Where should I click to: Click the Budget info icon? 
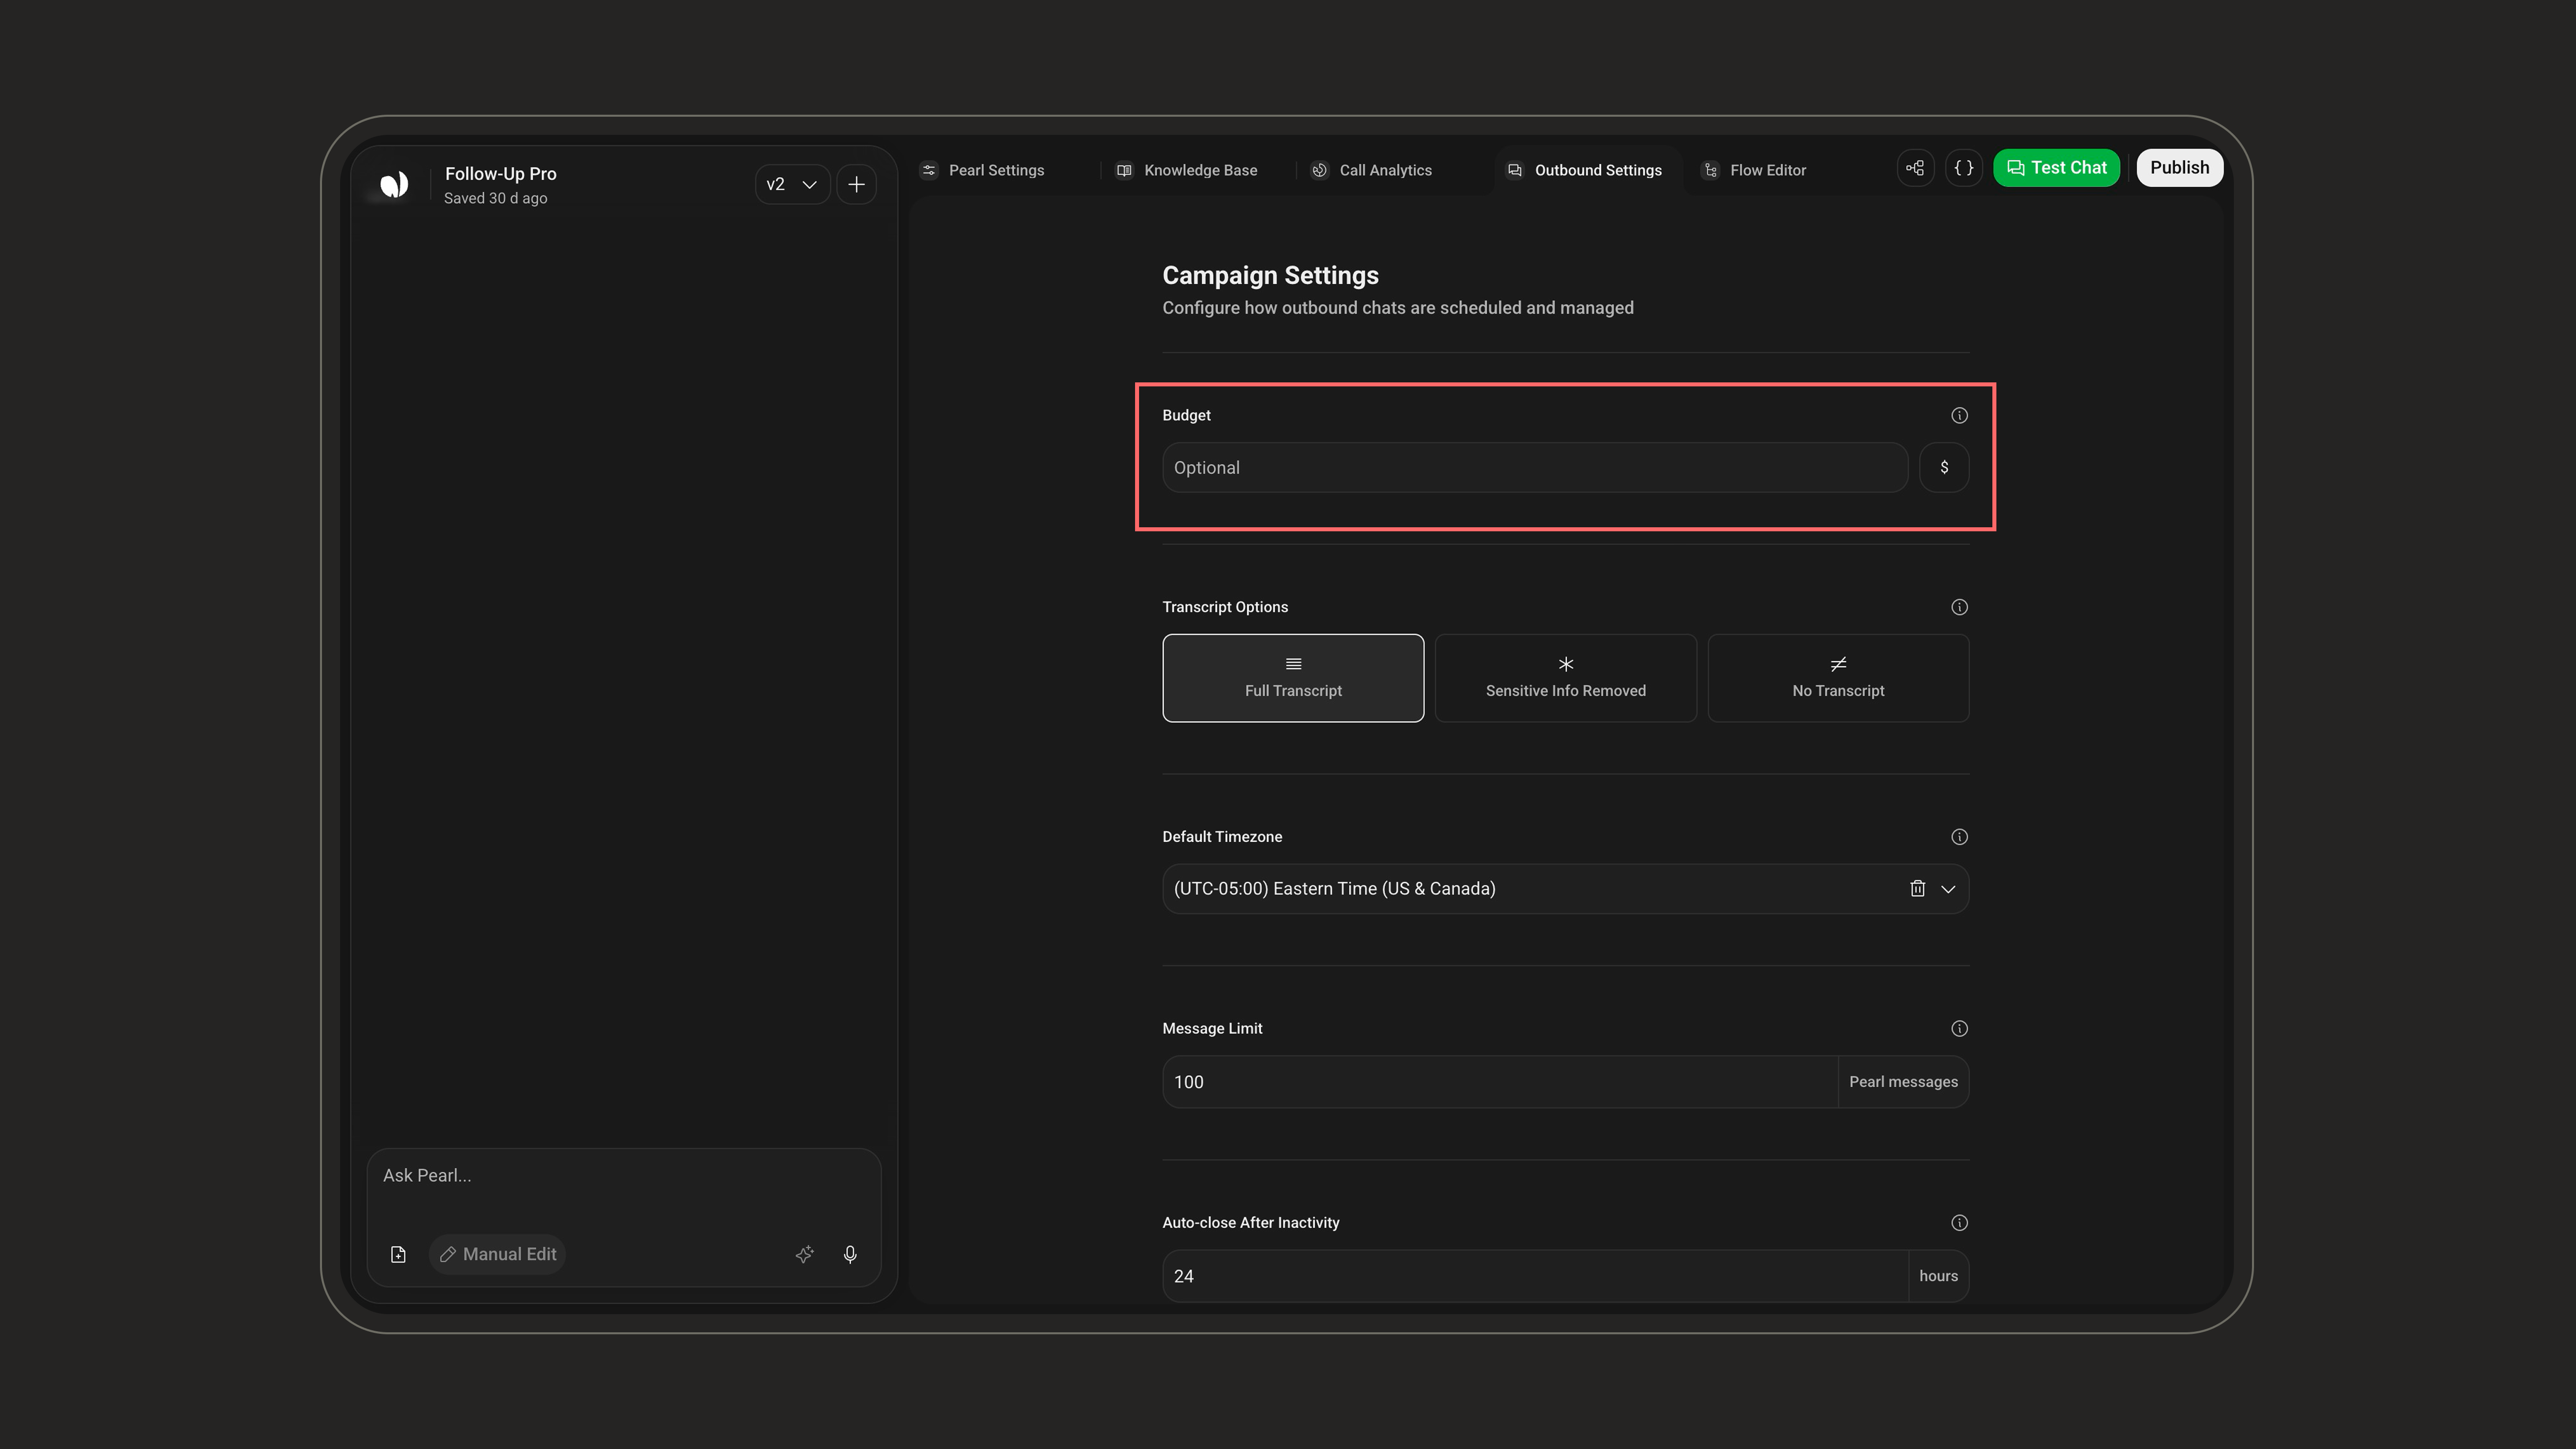tap(1959, 415)
